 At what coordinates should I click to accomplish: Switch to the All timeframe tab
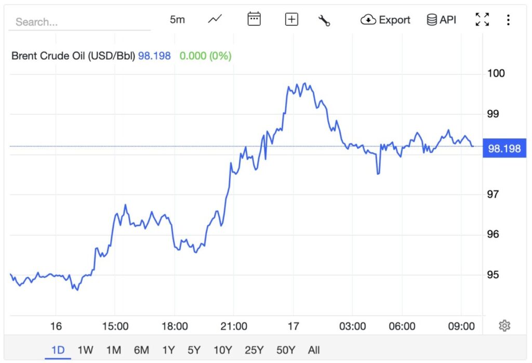click(313, 351)
